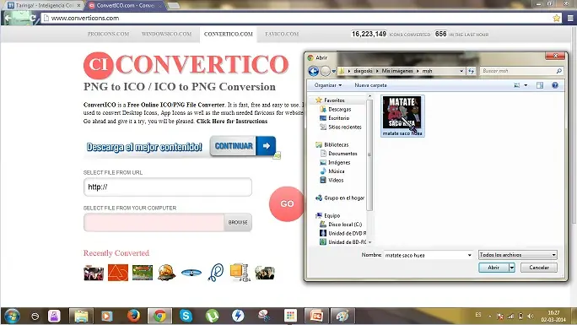The width and height of the screenshot is (577, 325).
Task: Select the CONVERTICO.COM site tab
Action: point(228,34)
